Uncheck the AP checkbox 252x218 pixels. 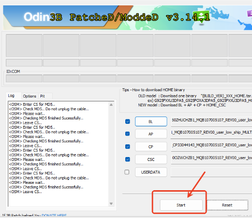point(128,134)
